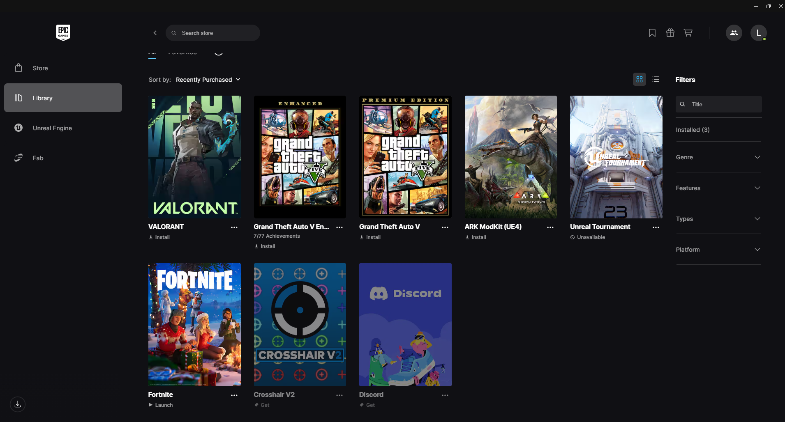The image size is (785, 422).
Task: Open the Friends panel icon
Action: tap(734, 33)
